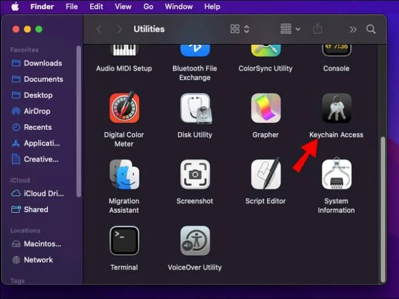Select Recents in the sidebar
Screen dimensions: 399x299
(x=32, y=127)
